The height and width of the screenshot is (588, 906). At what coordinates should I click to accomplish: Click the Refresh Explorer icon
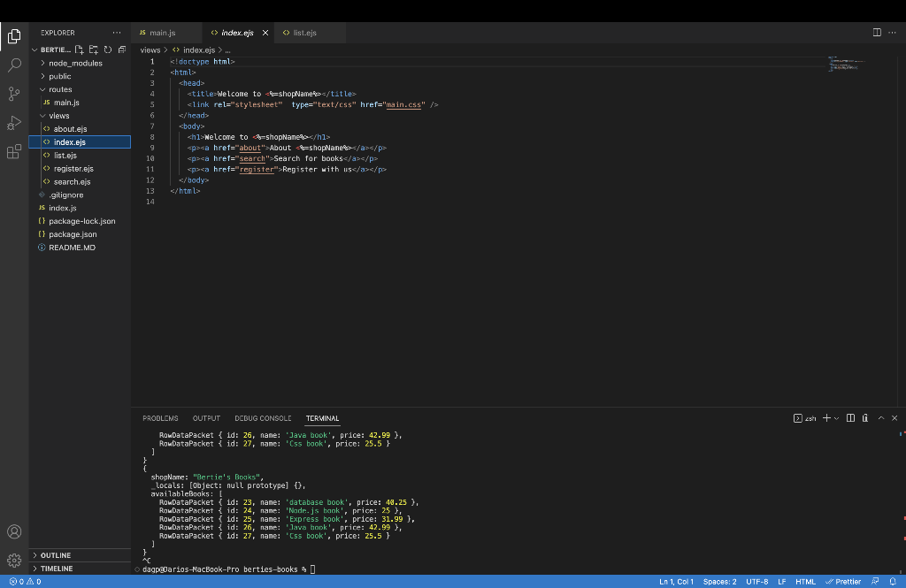tap(108, 50)
